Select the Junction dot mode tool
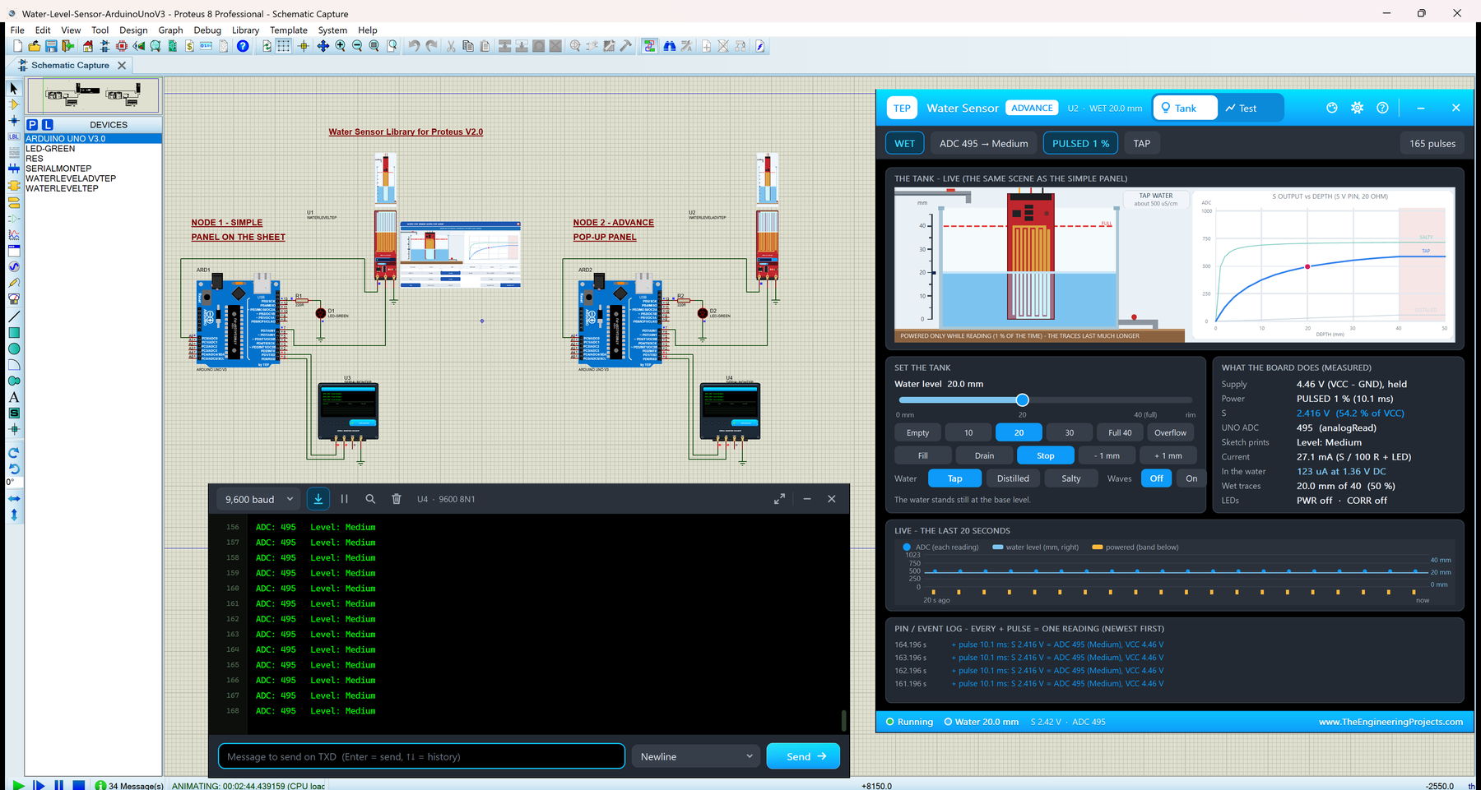1481x790 pixels. (x=14, y=121)
